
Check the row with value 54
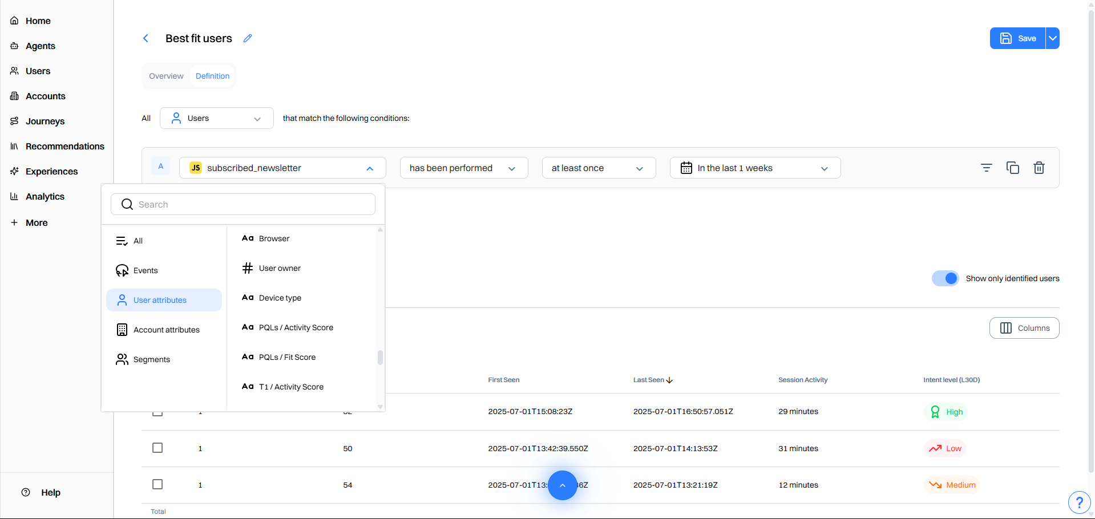[157, 484]
